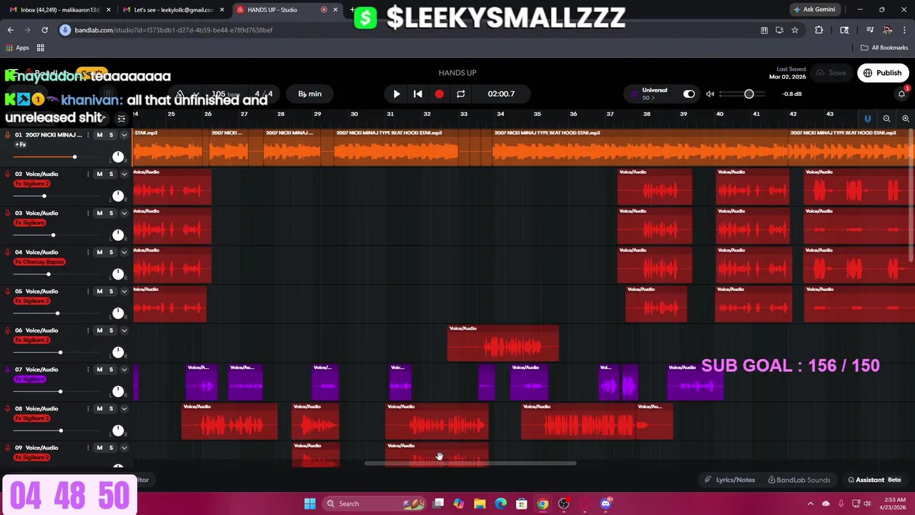The height and width of the screenshot is (515, 915).
Task: Expand track 09 with its chevron
Action: (x=124, y=448)
